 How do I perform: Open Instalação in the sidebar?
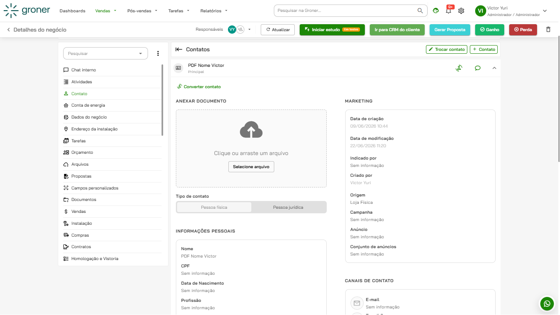(112, 224)
